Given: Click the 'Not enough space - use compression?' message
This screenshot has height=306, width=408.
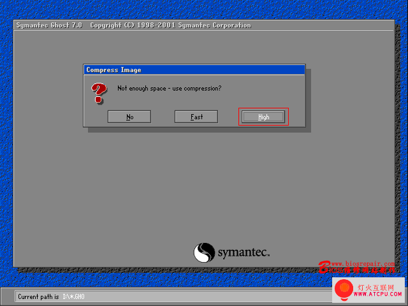Looking at the screenshot, I should point(169,89).
